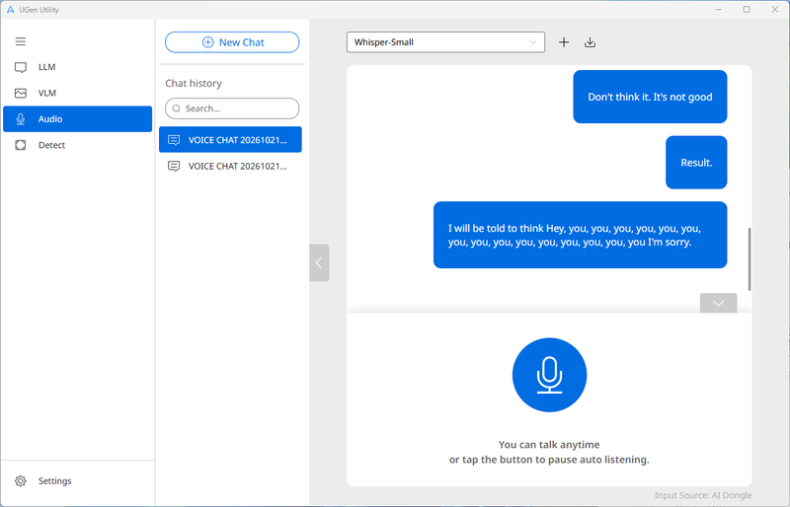Jump to latest message down-chevron button
Screen dimensions: 790x507
719,303
